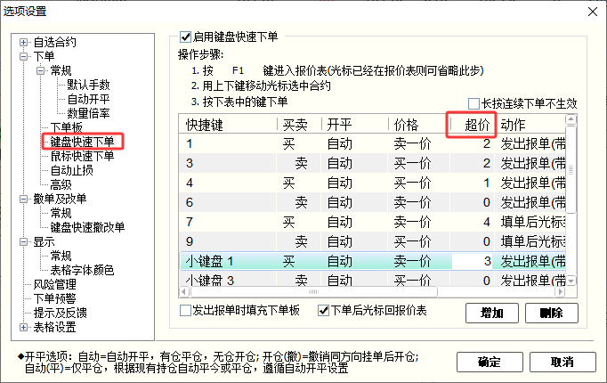The height and width of the screenshot is (383, 607).
Task: Close the 选项设置 dialog
Action: click(x=593, y=12)
